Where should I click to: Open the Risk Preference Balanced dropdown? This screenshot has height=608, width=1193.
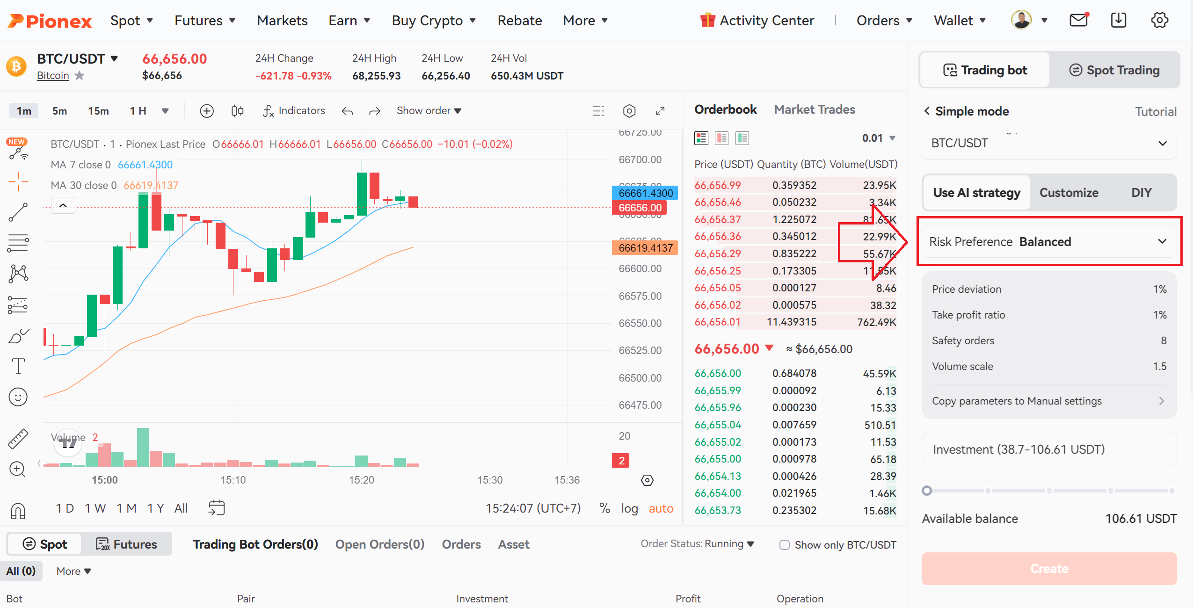point(1048,241)
